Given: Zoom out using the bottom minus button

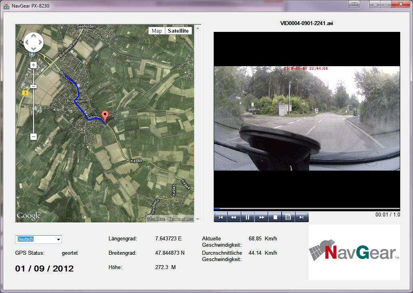Looking at the screenshot, I should [x=34, y=137].
